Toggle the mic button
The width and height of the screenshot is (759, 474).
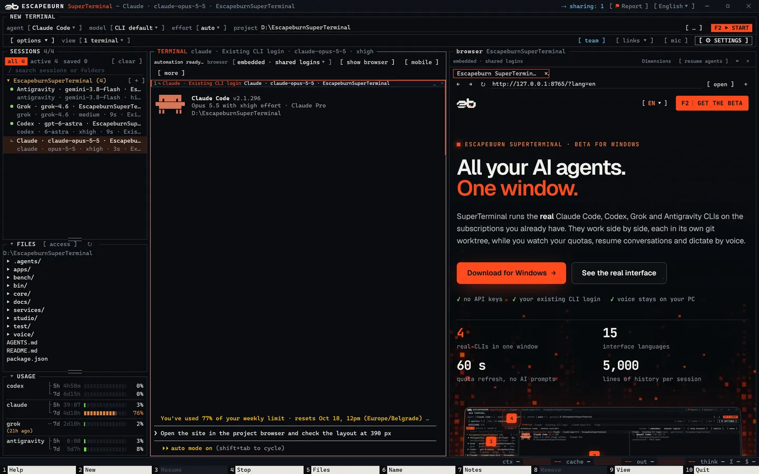click(x=676, y=41)
